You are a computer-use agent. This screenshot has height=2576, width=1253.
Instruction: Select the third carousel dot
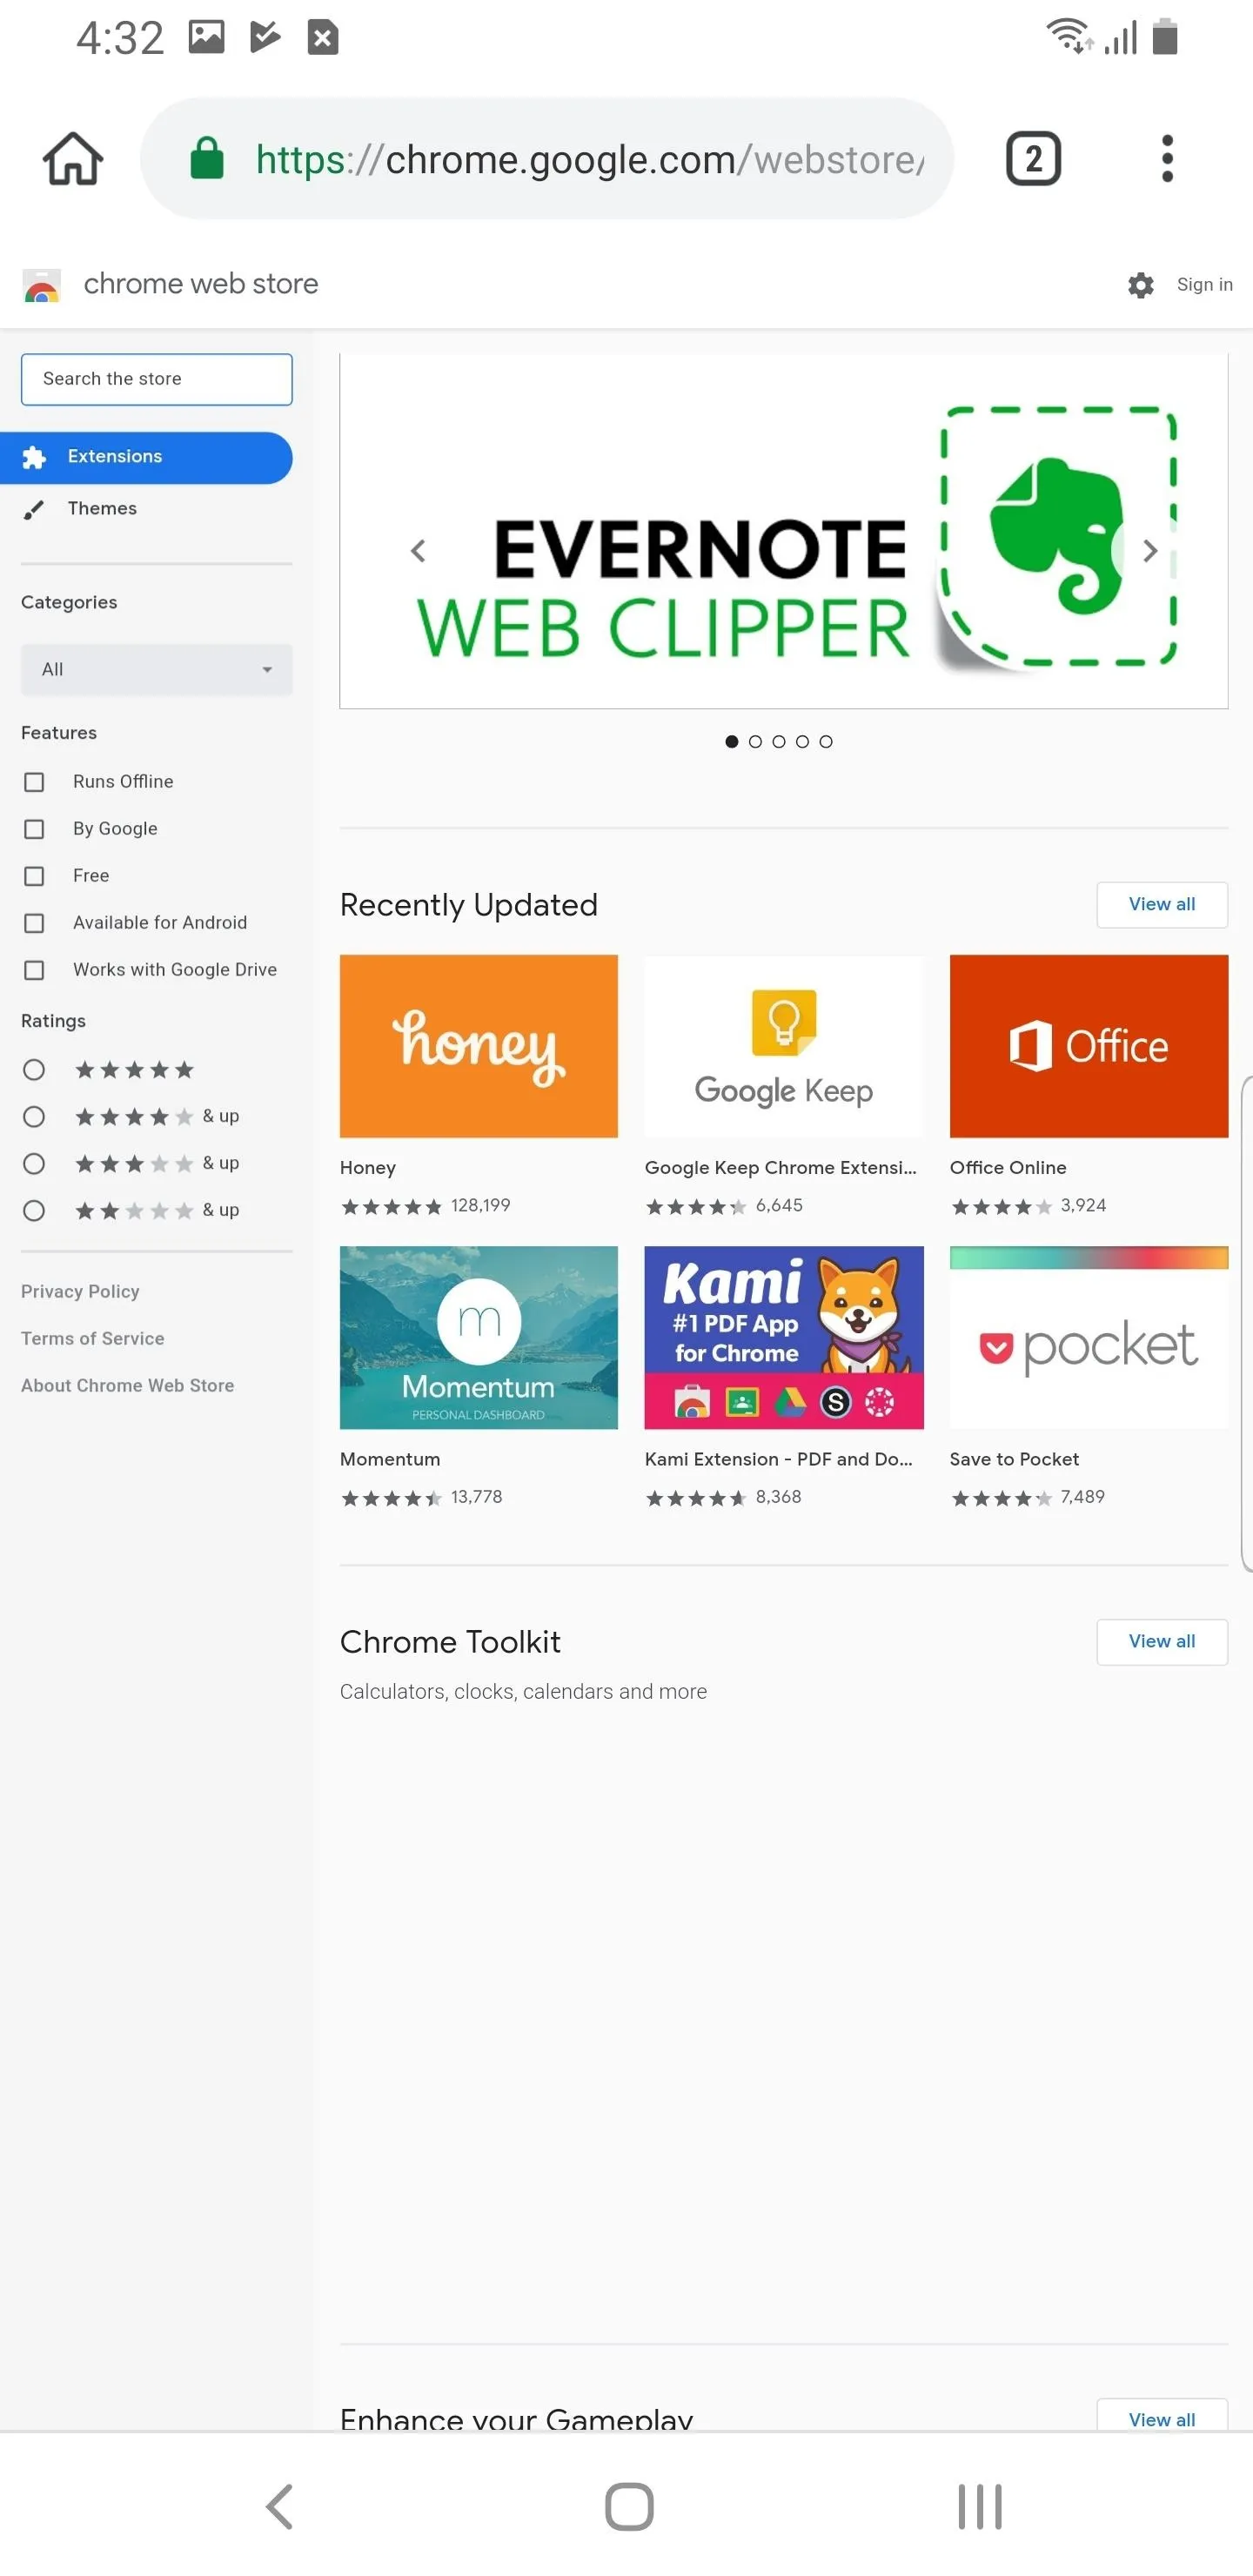779,741
